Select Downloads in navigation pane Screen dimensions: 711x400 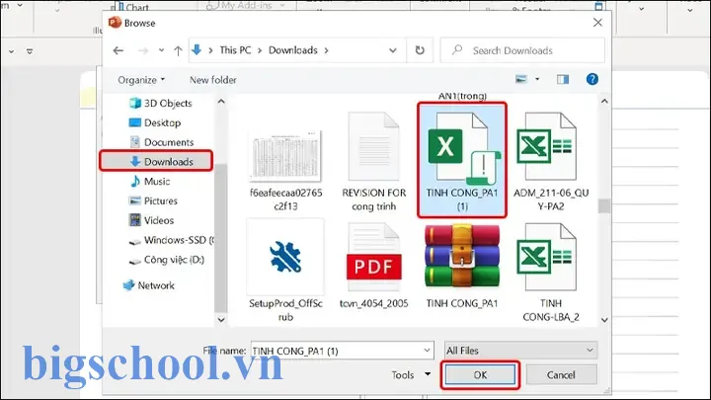(x=156, y=161)
